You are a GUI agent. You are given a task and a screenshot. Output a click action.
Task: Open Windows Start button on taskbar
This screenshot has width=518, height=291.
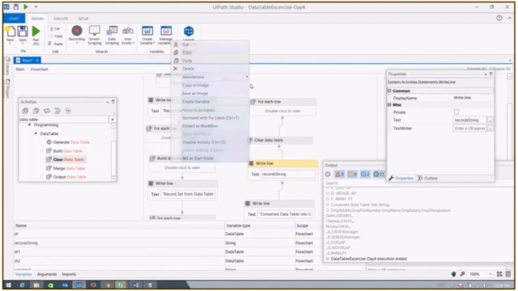point(9,285)
